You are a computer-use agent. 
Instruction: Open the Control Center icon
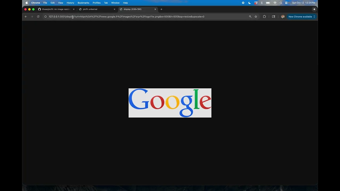coord(287,3)
